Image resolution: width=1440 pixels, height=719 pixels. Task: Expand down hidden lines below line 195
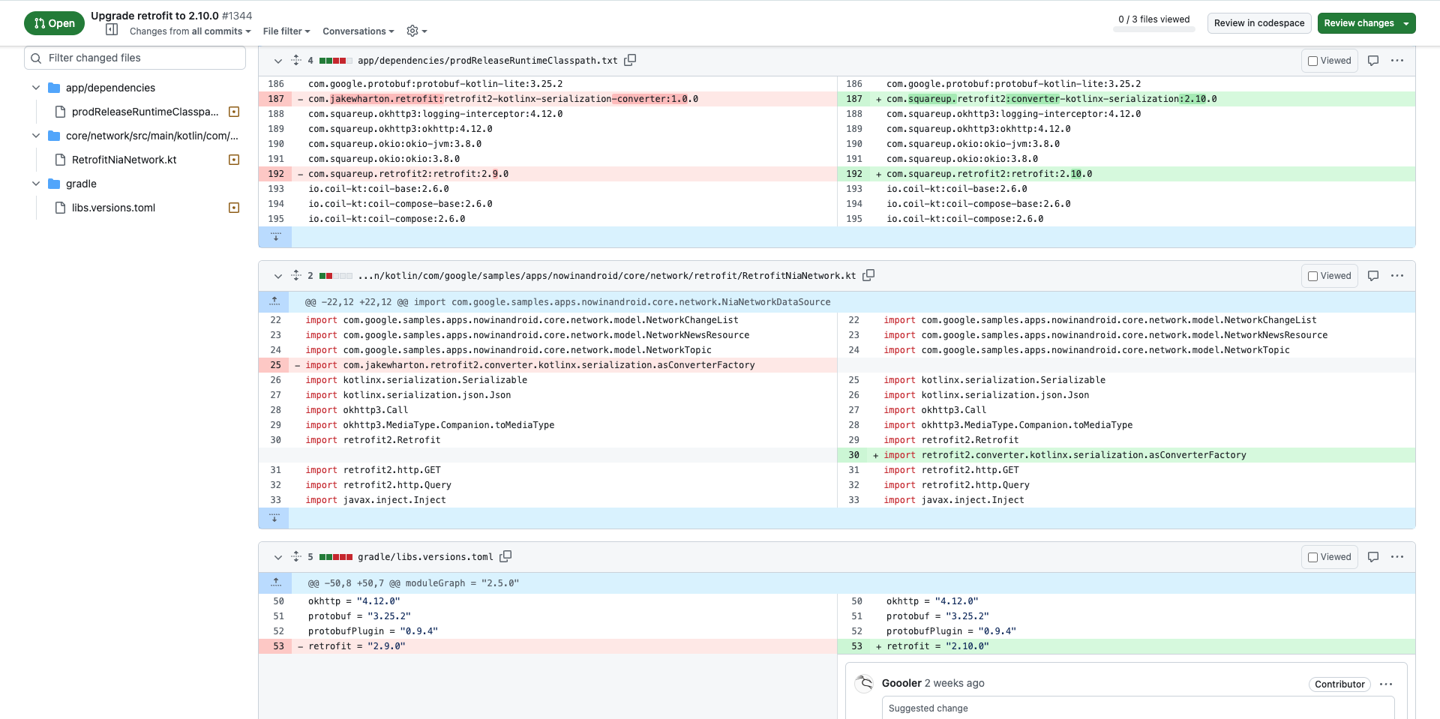pyautogui.click(x=275, y=237)
